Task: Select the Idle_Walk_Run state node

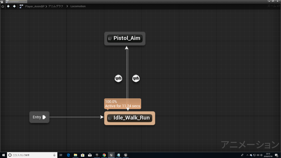Action: point(130,118)
